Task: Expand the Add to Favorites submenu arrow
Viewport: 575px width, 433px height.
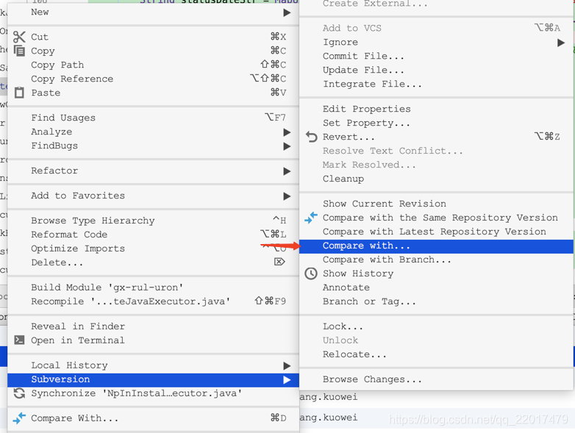Action: 287,196
